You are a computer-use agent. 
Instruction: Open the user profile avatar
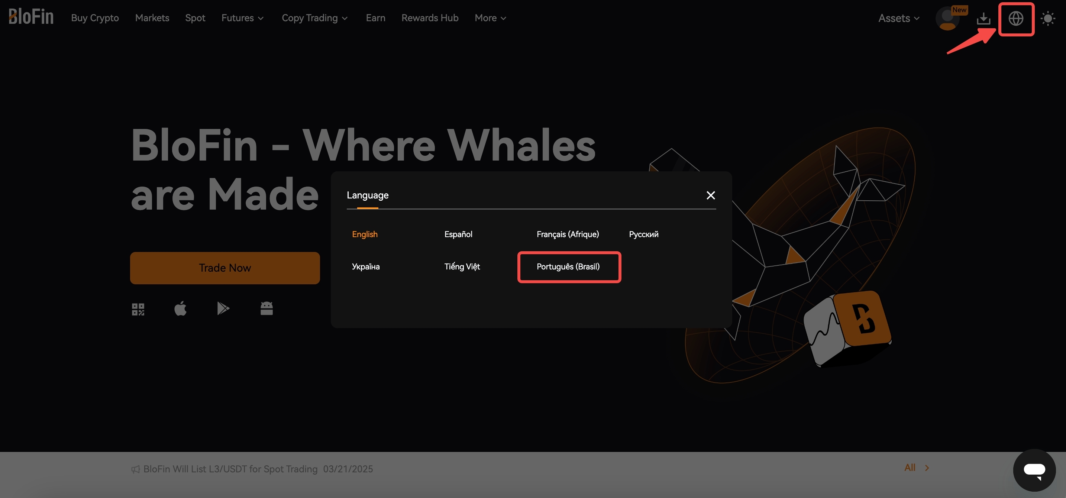[x=947, y=18]
